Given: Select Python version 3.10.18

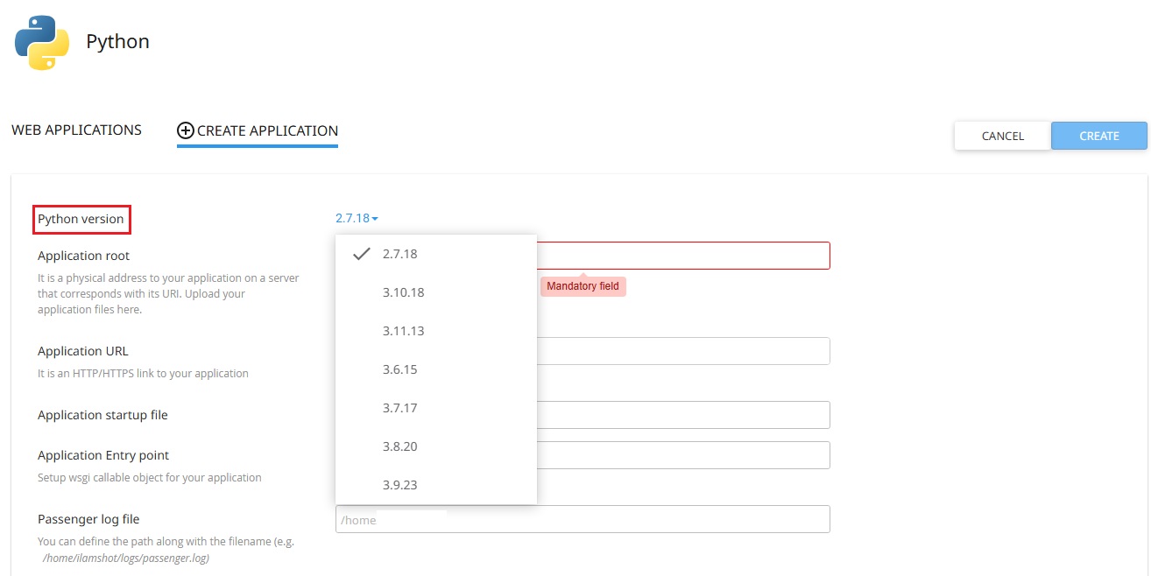Looking at the screenshot, I should click(x=403, y=292).
